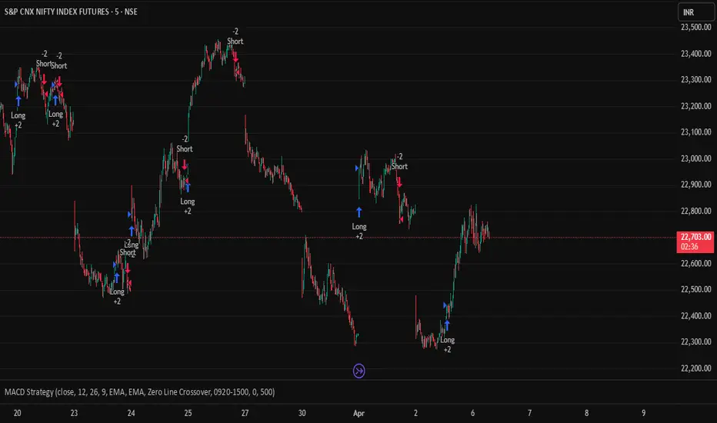Click the 23,100.00 price axis label
717x423 pixels.
pyautogui.click(x=696, y=132)
